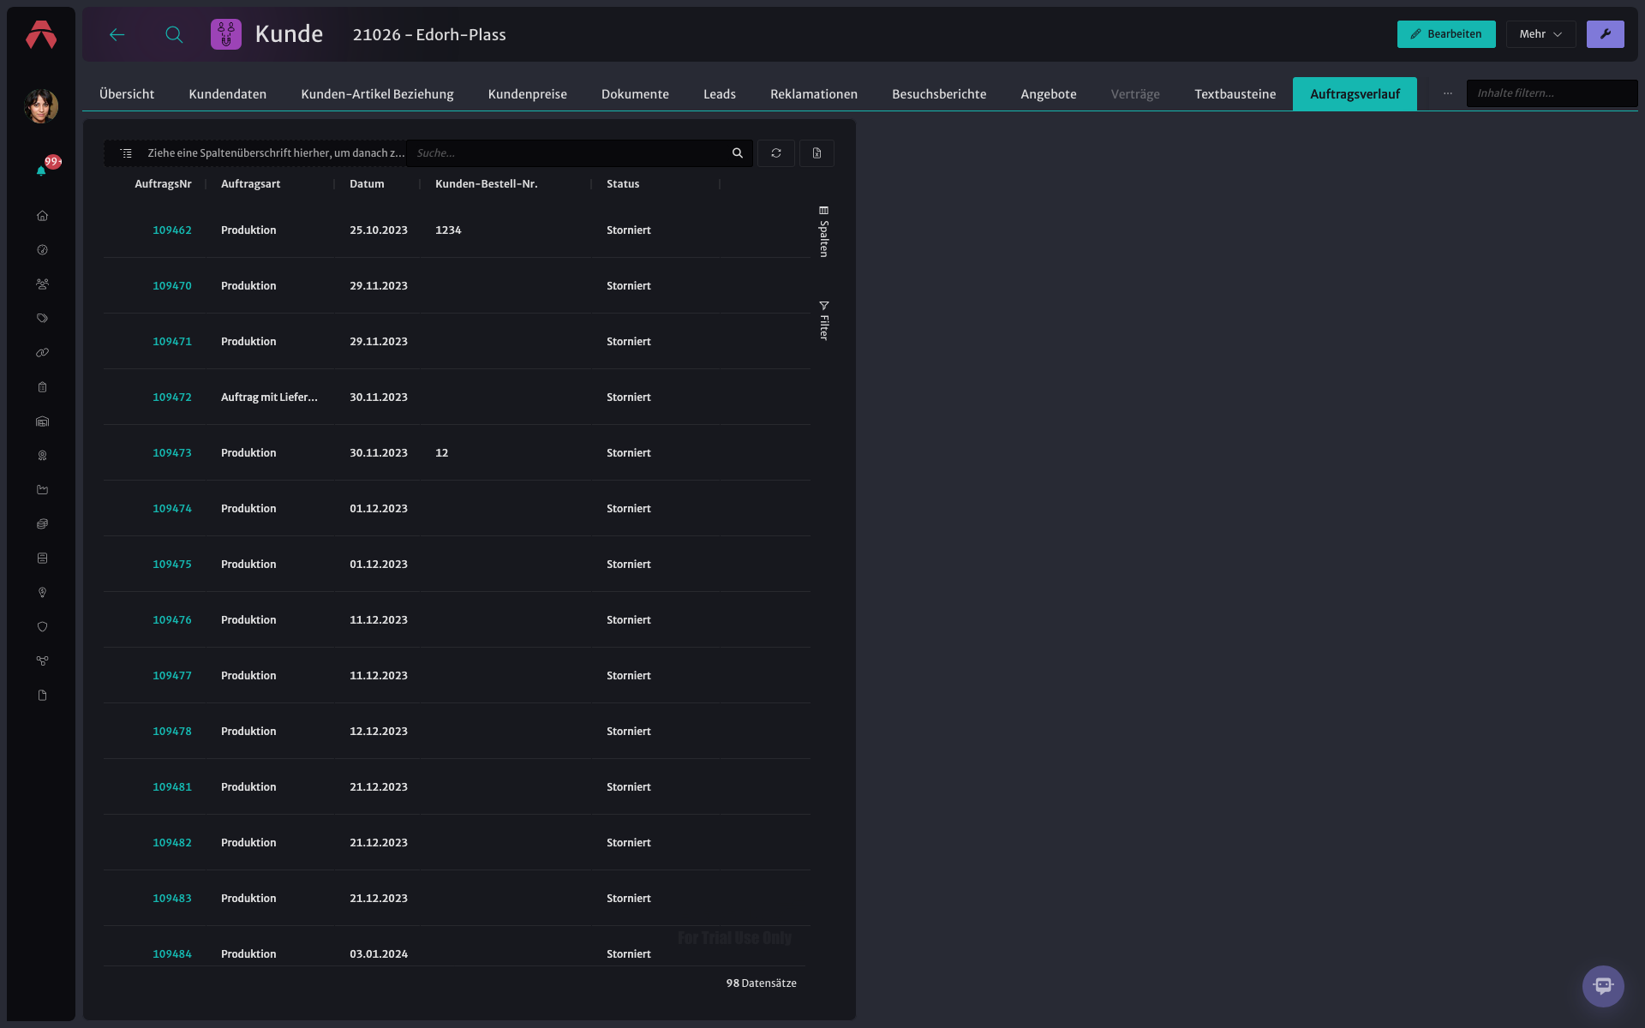Open the coins stack icon in sidebar
Viewport: 1645px width, 1028px height.
pos(42,524)
